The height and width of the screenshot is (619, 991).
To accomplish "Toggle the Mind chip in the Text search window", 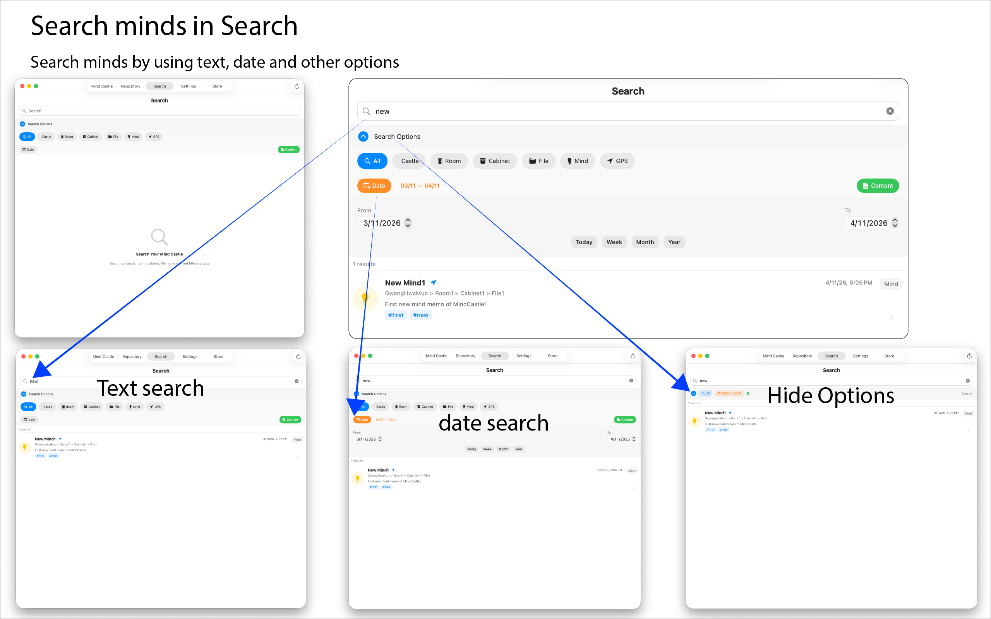I will click(x=134, y=407).
